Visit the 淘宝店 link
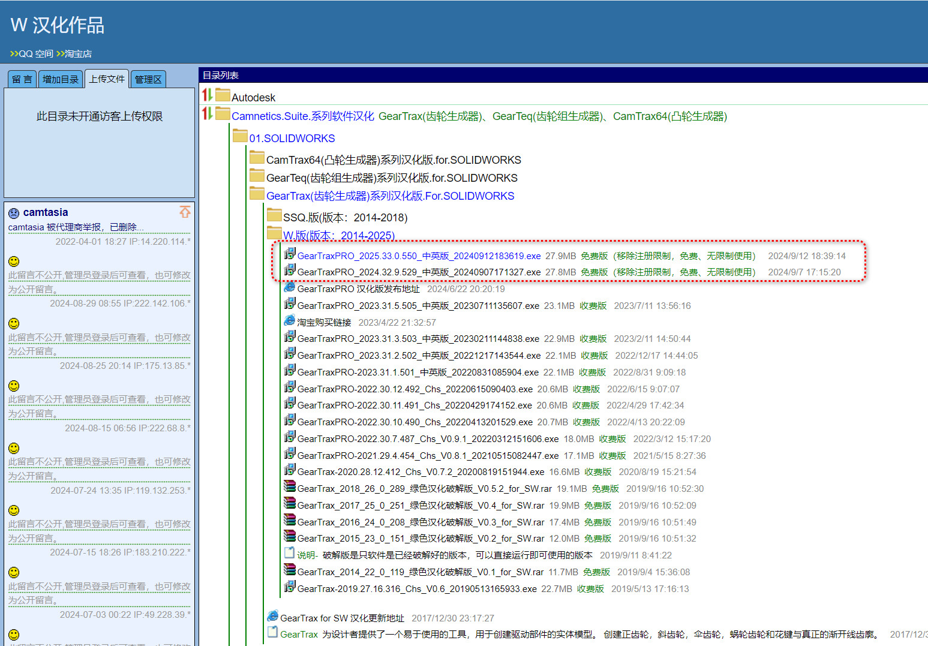Viewport: 928px width, 646px height. 78,54
